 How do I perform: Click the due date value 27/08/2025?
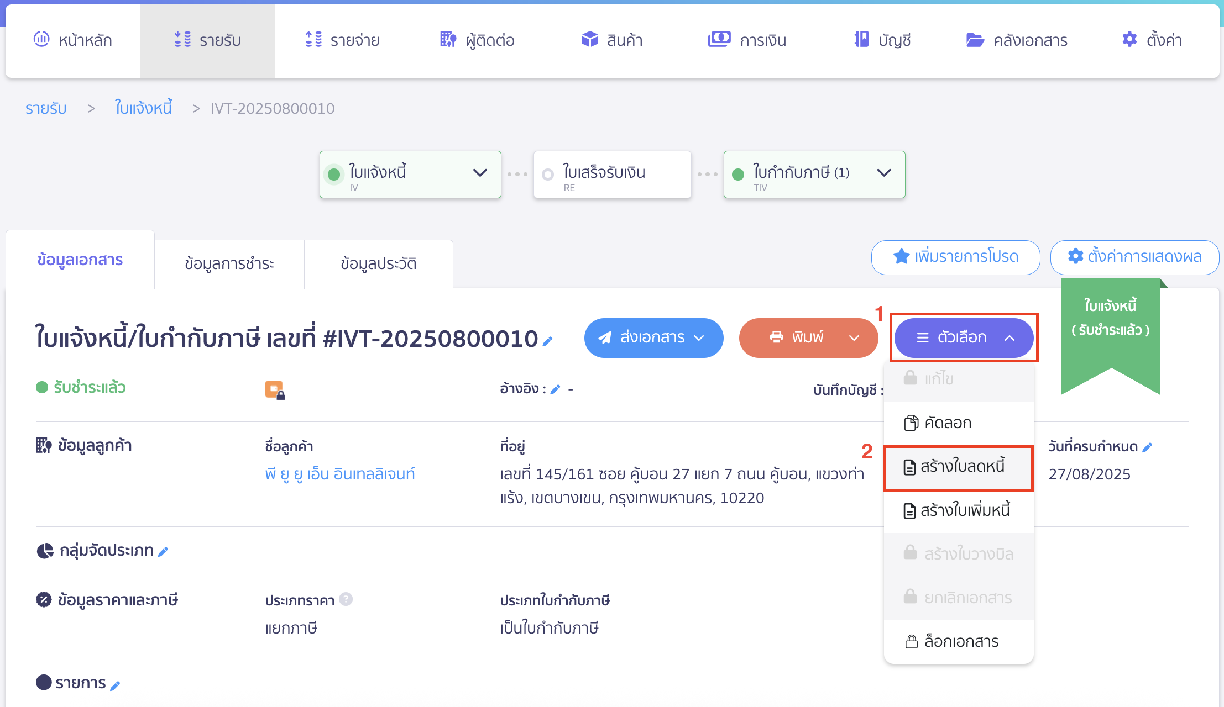pyautogui.click(x=1089, y=474)
